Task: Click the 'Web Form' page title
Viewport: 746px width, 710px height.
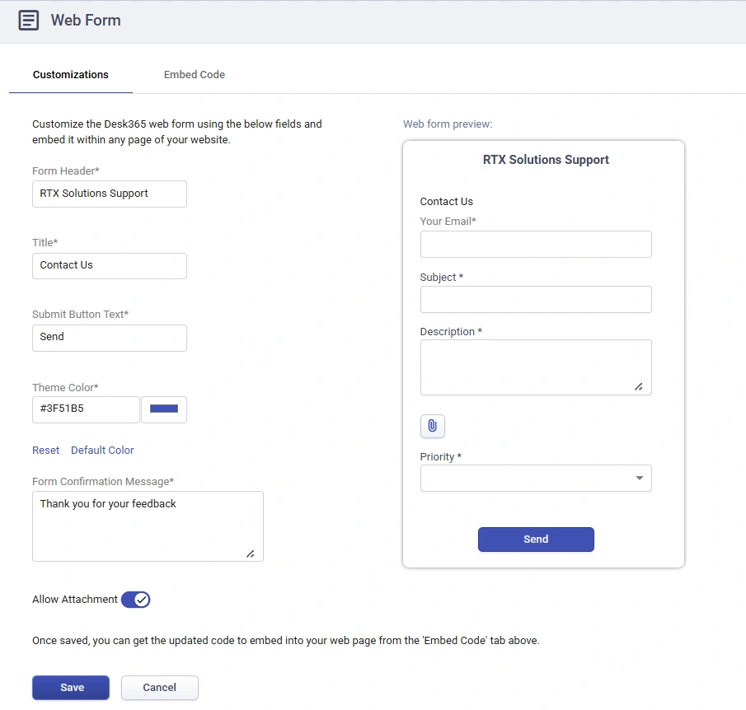Action: [86, 21]
